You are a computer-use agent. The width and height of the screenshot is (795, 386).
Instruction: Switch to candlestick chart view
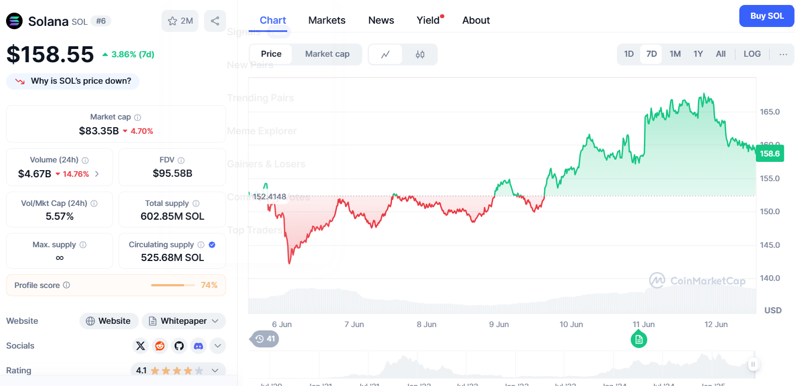[420, 54]
